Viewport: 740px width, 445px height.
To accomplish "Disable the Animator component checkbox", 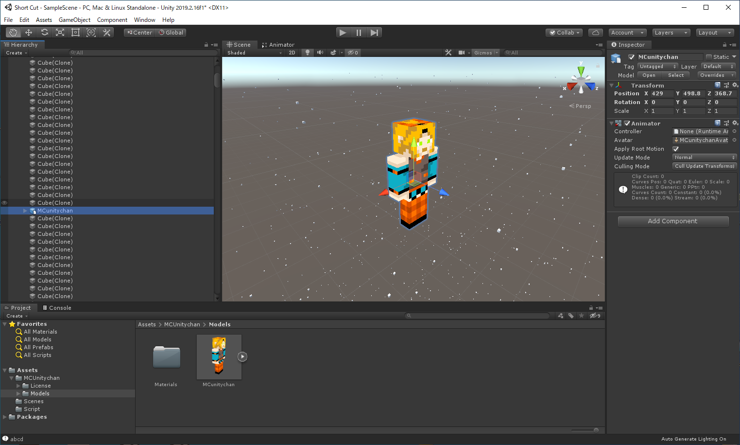I will point(627,123).
